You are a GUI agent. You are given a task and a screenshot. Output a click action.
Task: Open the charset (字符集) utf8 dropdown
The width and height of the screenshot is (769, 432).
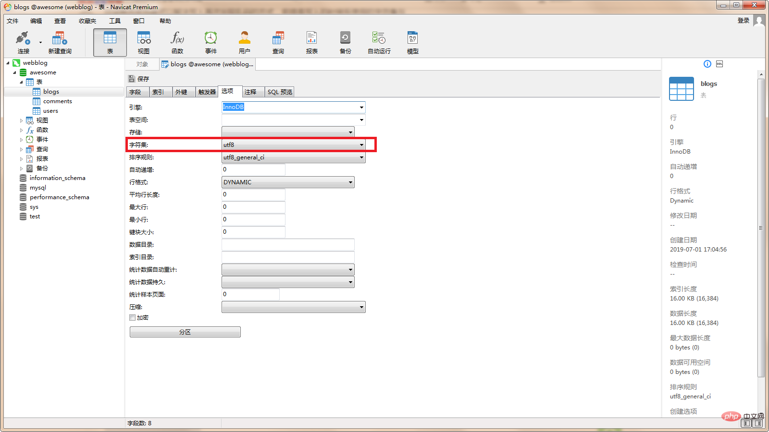361,144
